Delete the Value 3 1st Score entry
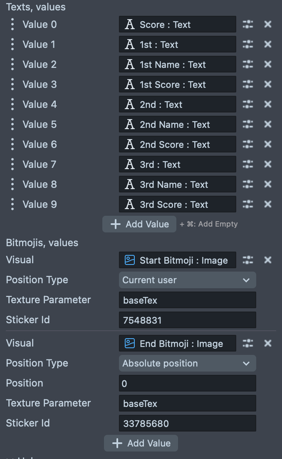This screenshot has width=282, height=459. pos(268,85)
